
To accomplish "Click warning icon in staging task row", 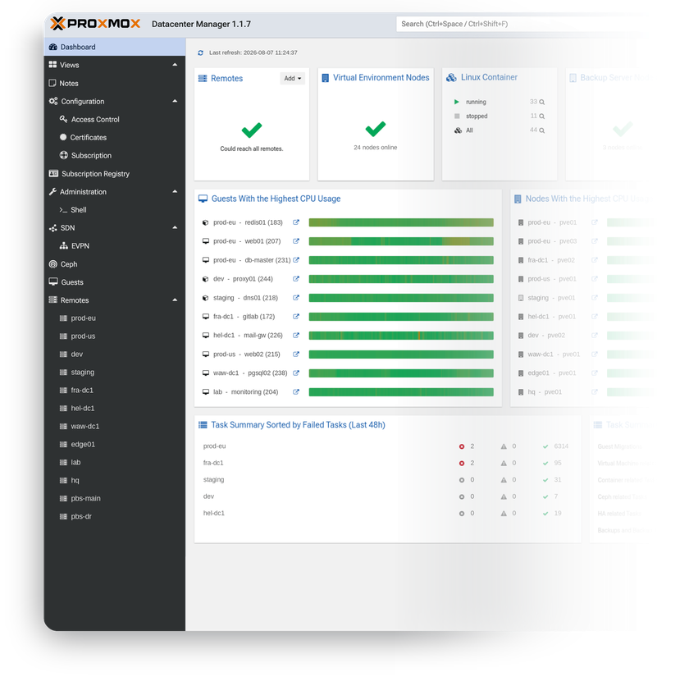I will click(x=504, y=480).
